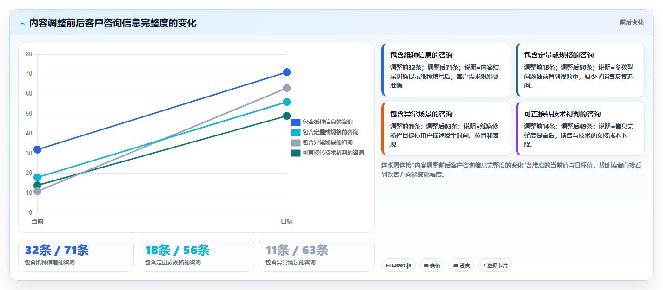Click the 目标 x-axis label

[287, 221]
